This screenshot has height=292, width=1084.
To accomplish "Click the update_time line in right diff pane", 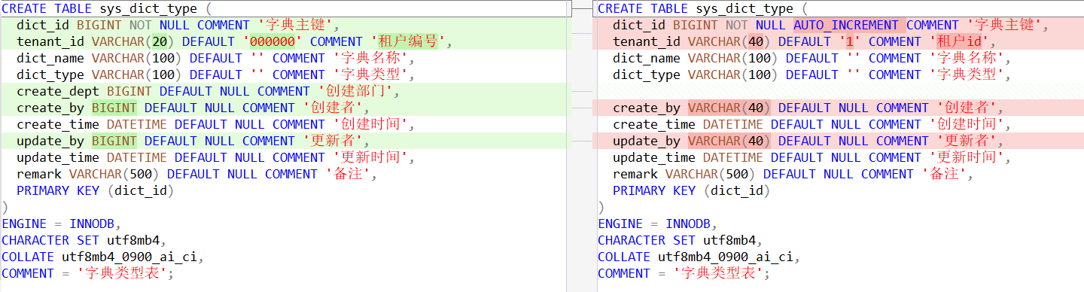I will pyautogui.click(x=812, y=157).
